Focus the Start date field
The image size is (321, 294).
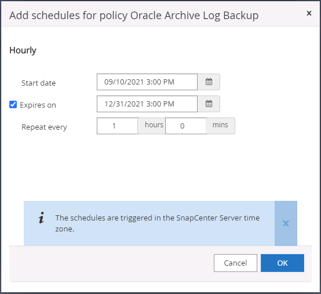click(147, 82)
